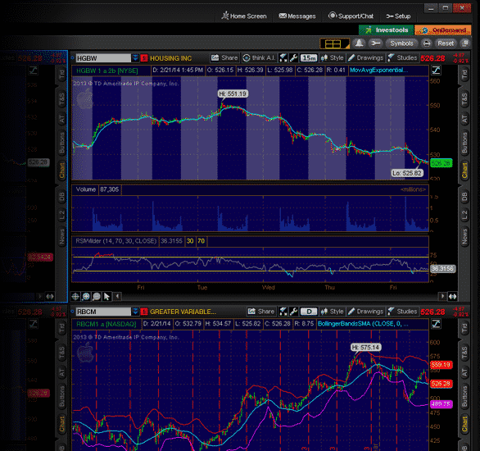Click the scroll-right arrow on HGBW time axis
This screenshot has height=451, width=480.
tap(442, 296)
